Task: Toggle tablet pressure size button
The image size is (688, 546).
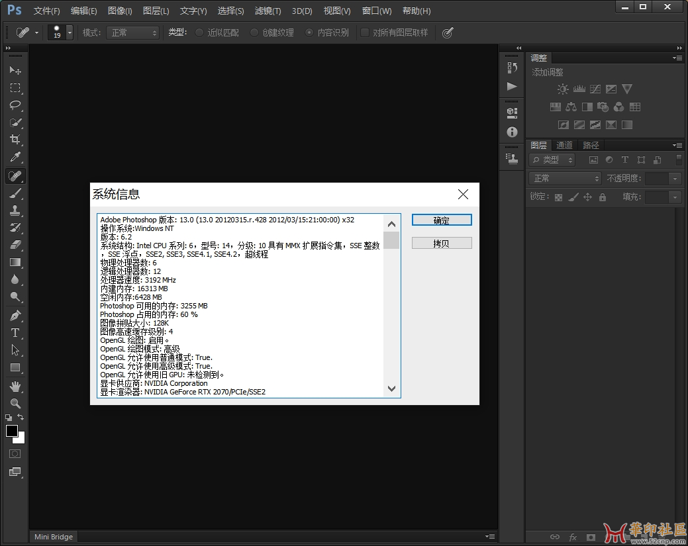Action: click(447, 33)
